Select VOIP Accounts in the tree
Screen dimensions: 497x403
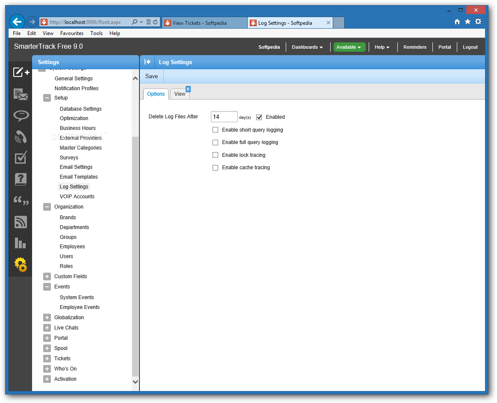coord(77,197)
